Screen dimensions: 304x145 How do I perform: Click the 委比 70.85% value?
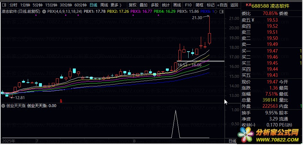pos(270,13)
